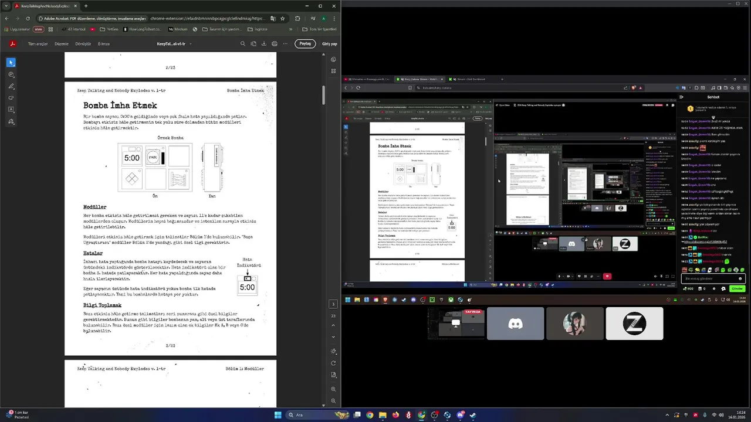Select the freehand draw tool in Acrobat
The width and height of the screenshot is (751, 422).
(x=11, y=98)
